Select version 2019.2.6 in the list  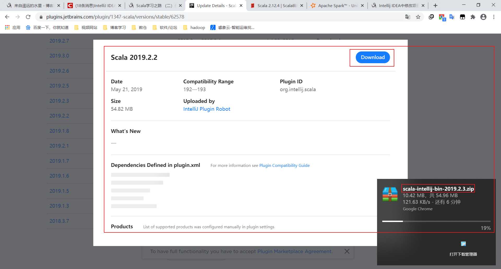[59, 71]
